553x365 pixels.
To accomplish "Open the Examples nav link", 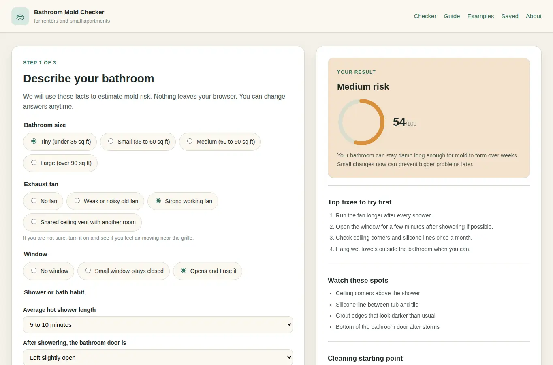I will tap(480, 16).
